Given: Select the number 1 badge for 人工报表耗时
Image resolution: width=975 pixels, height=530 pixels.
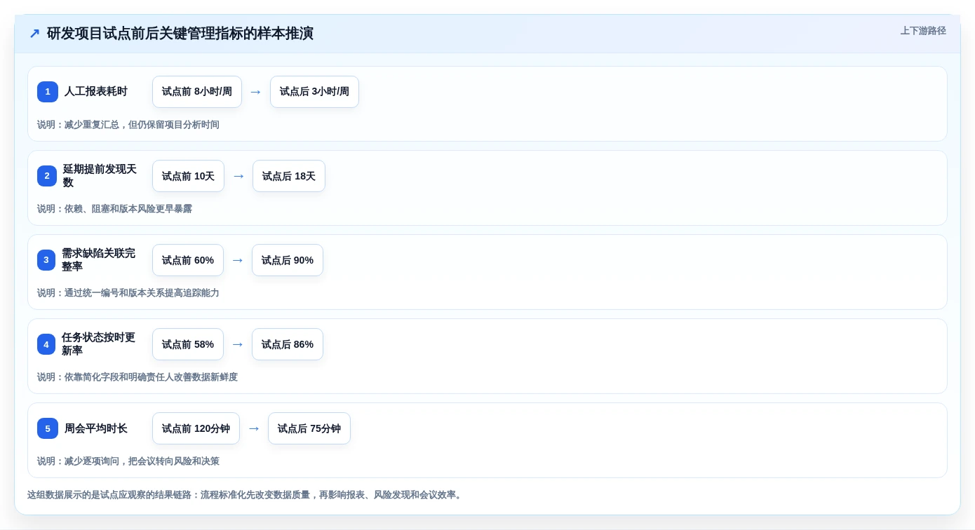Looking at the screenshot, I should 48,92.
